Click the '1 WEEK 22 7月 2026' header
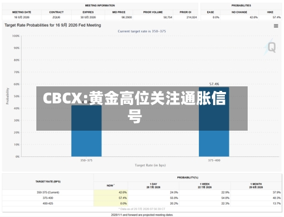Screen dimensions: 284x217 point(204,186)
